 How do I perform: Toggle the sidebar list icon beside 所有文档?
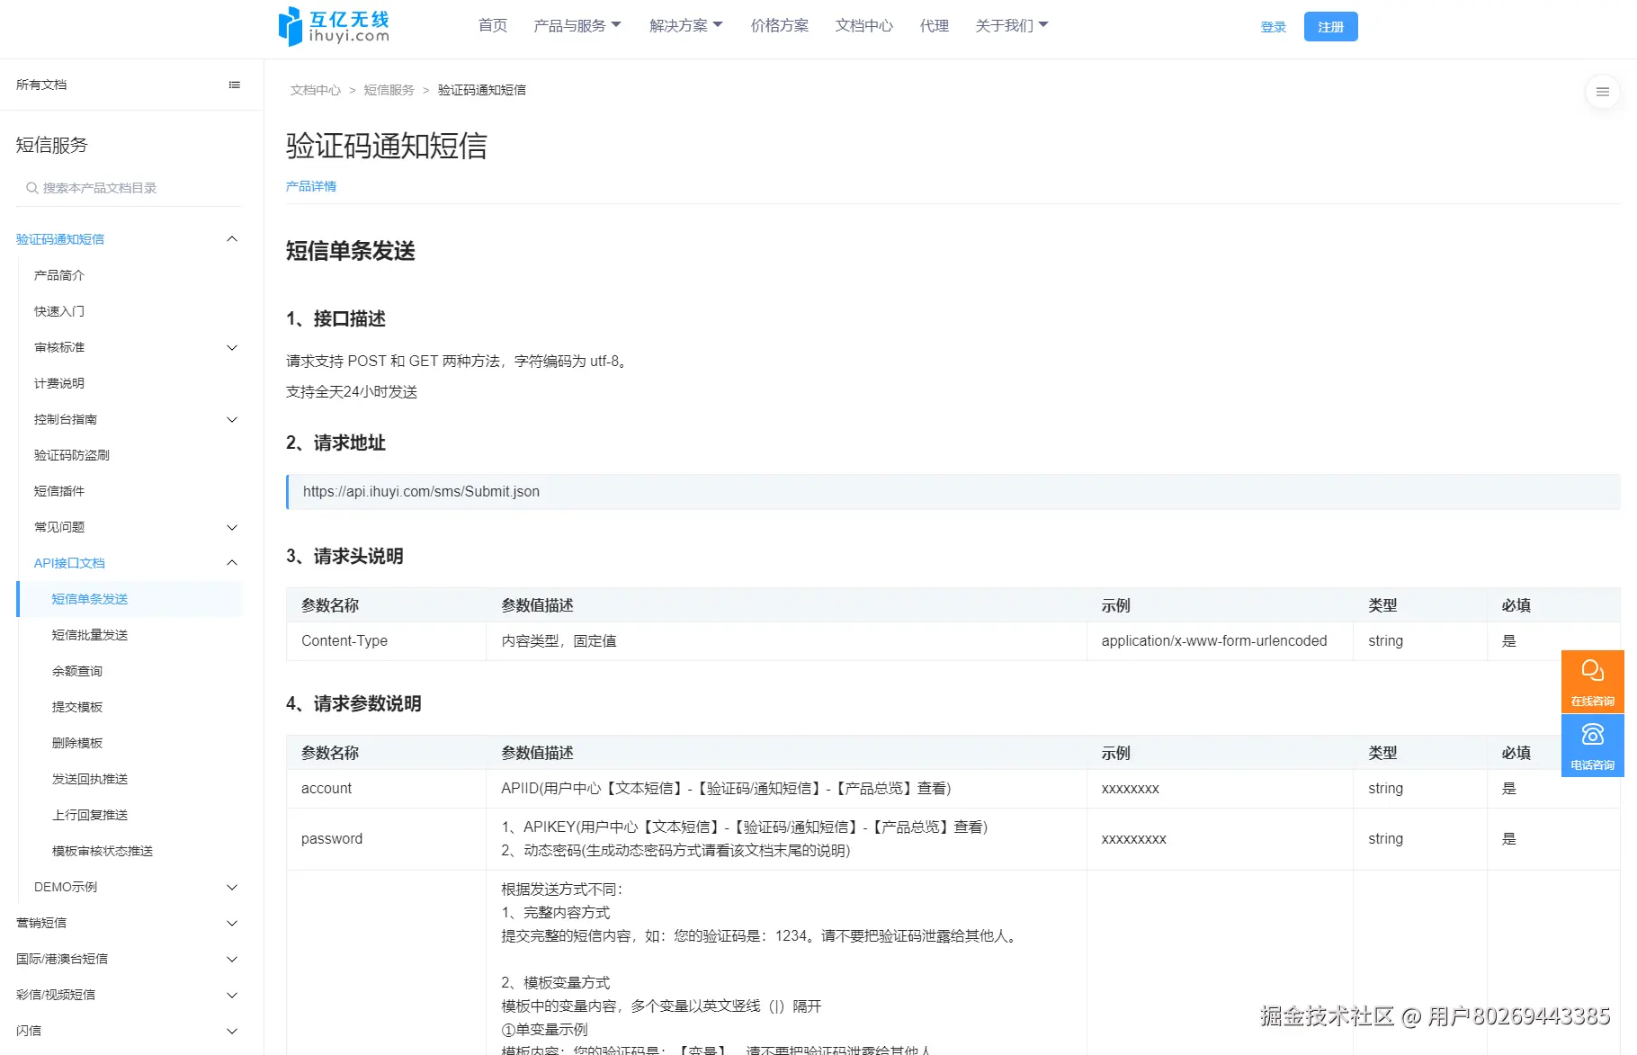(235, 85)
